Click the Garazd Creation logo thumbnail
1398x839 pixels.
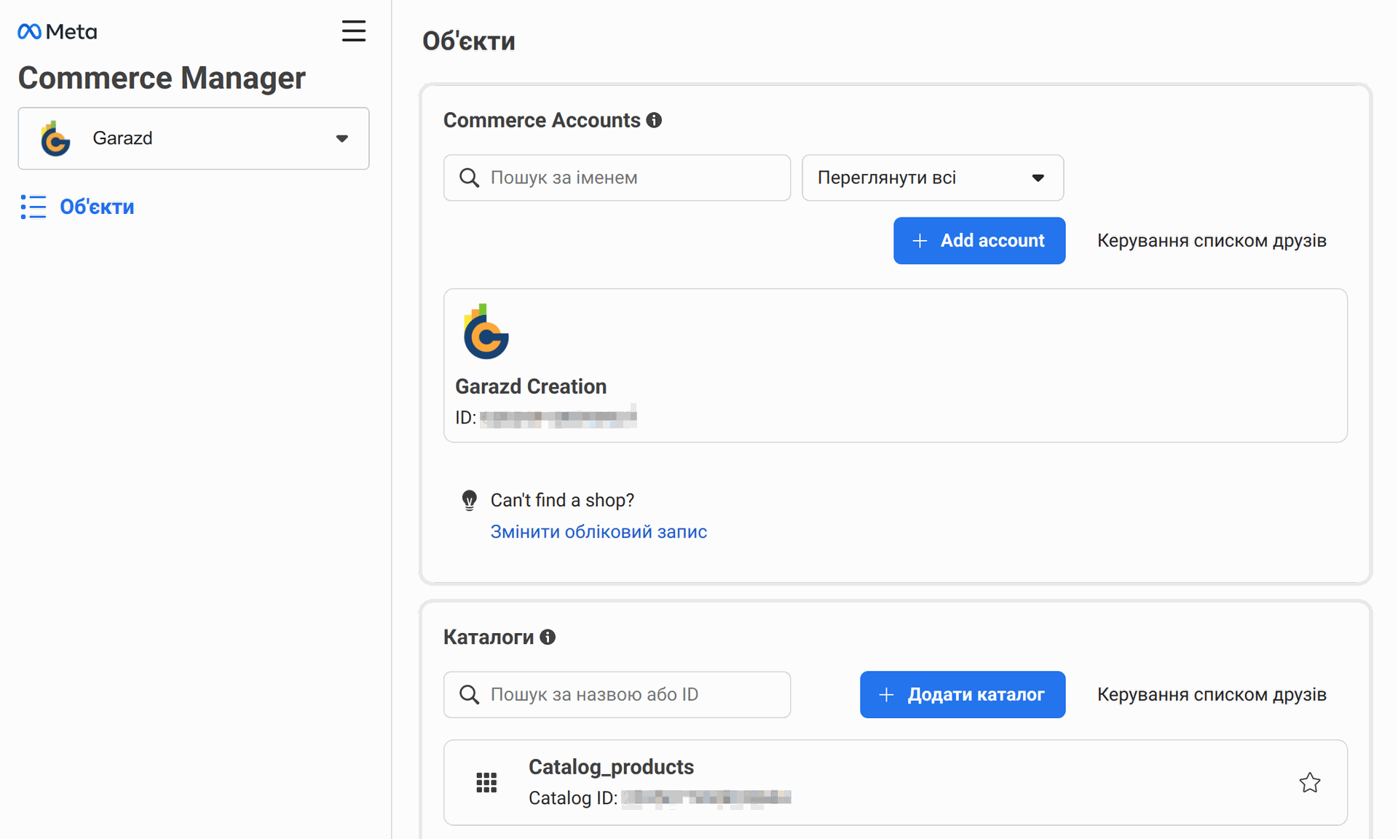pos(486,332)
